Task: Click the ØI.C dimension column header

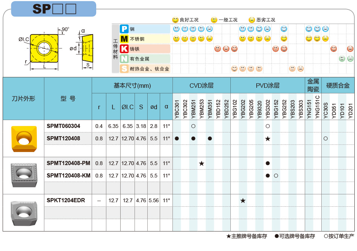Action: pos(127,107)
